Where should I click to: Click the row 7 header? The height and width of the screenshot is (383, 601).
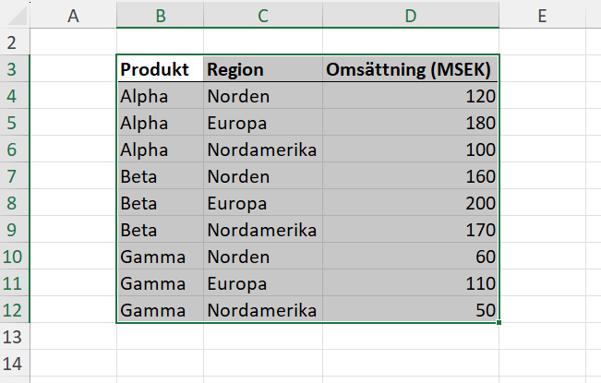14,175
